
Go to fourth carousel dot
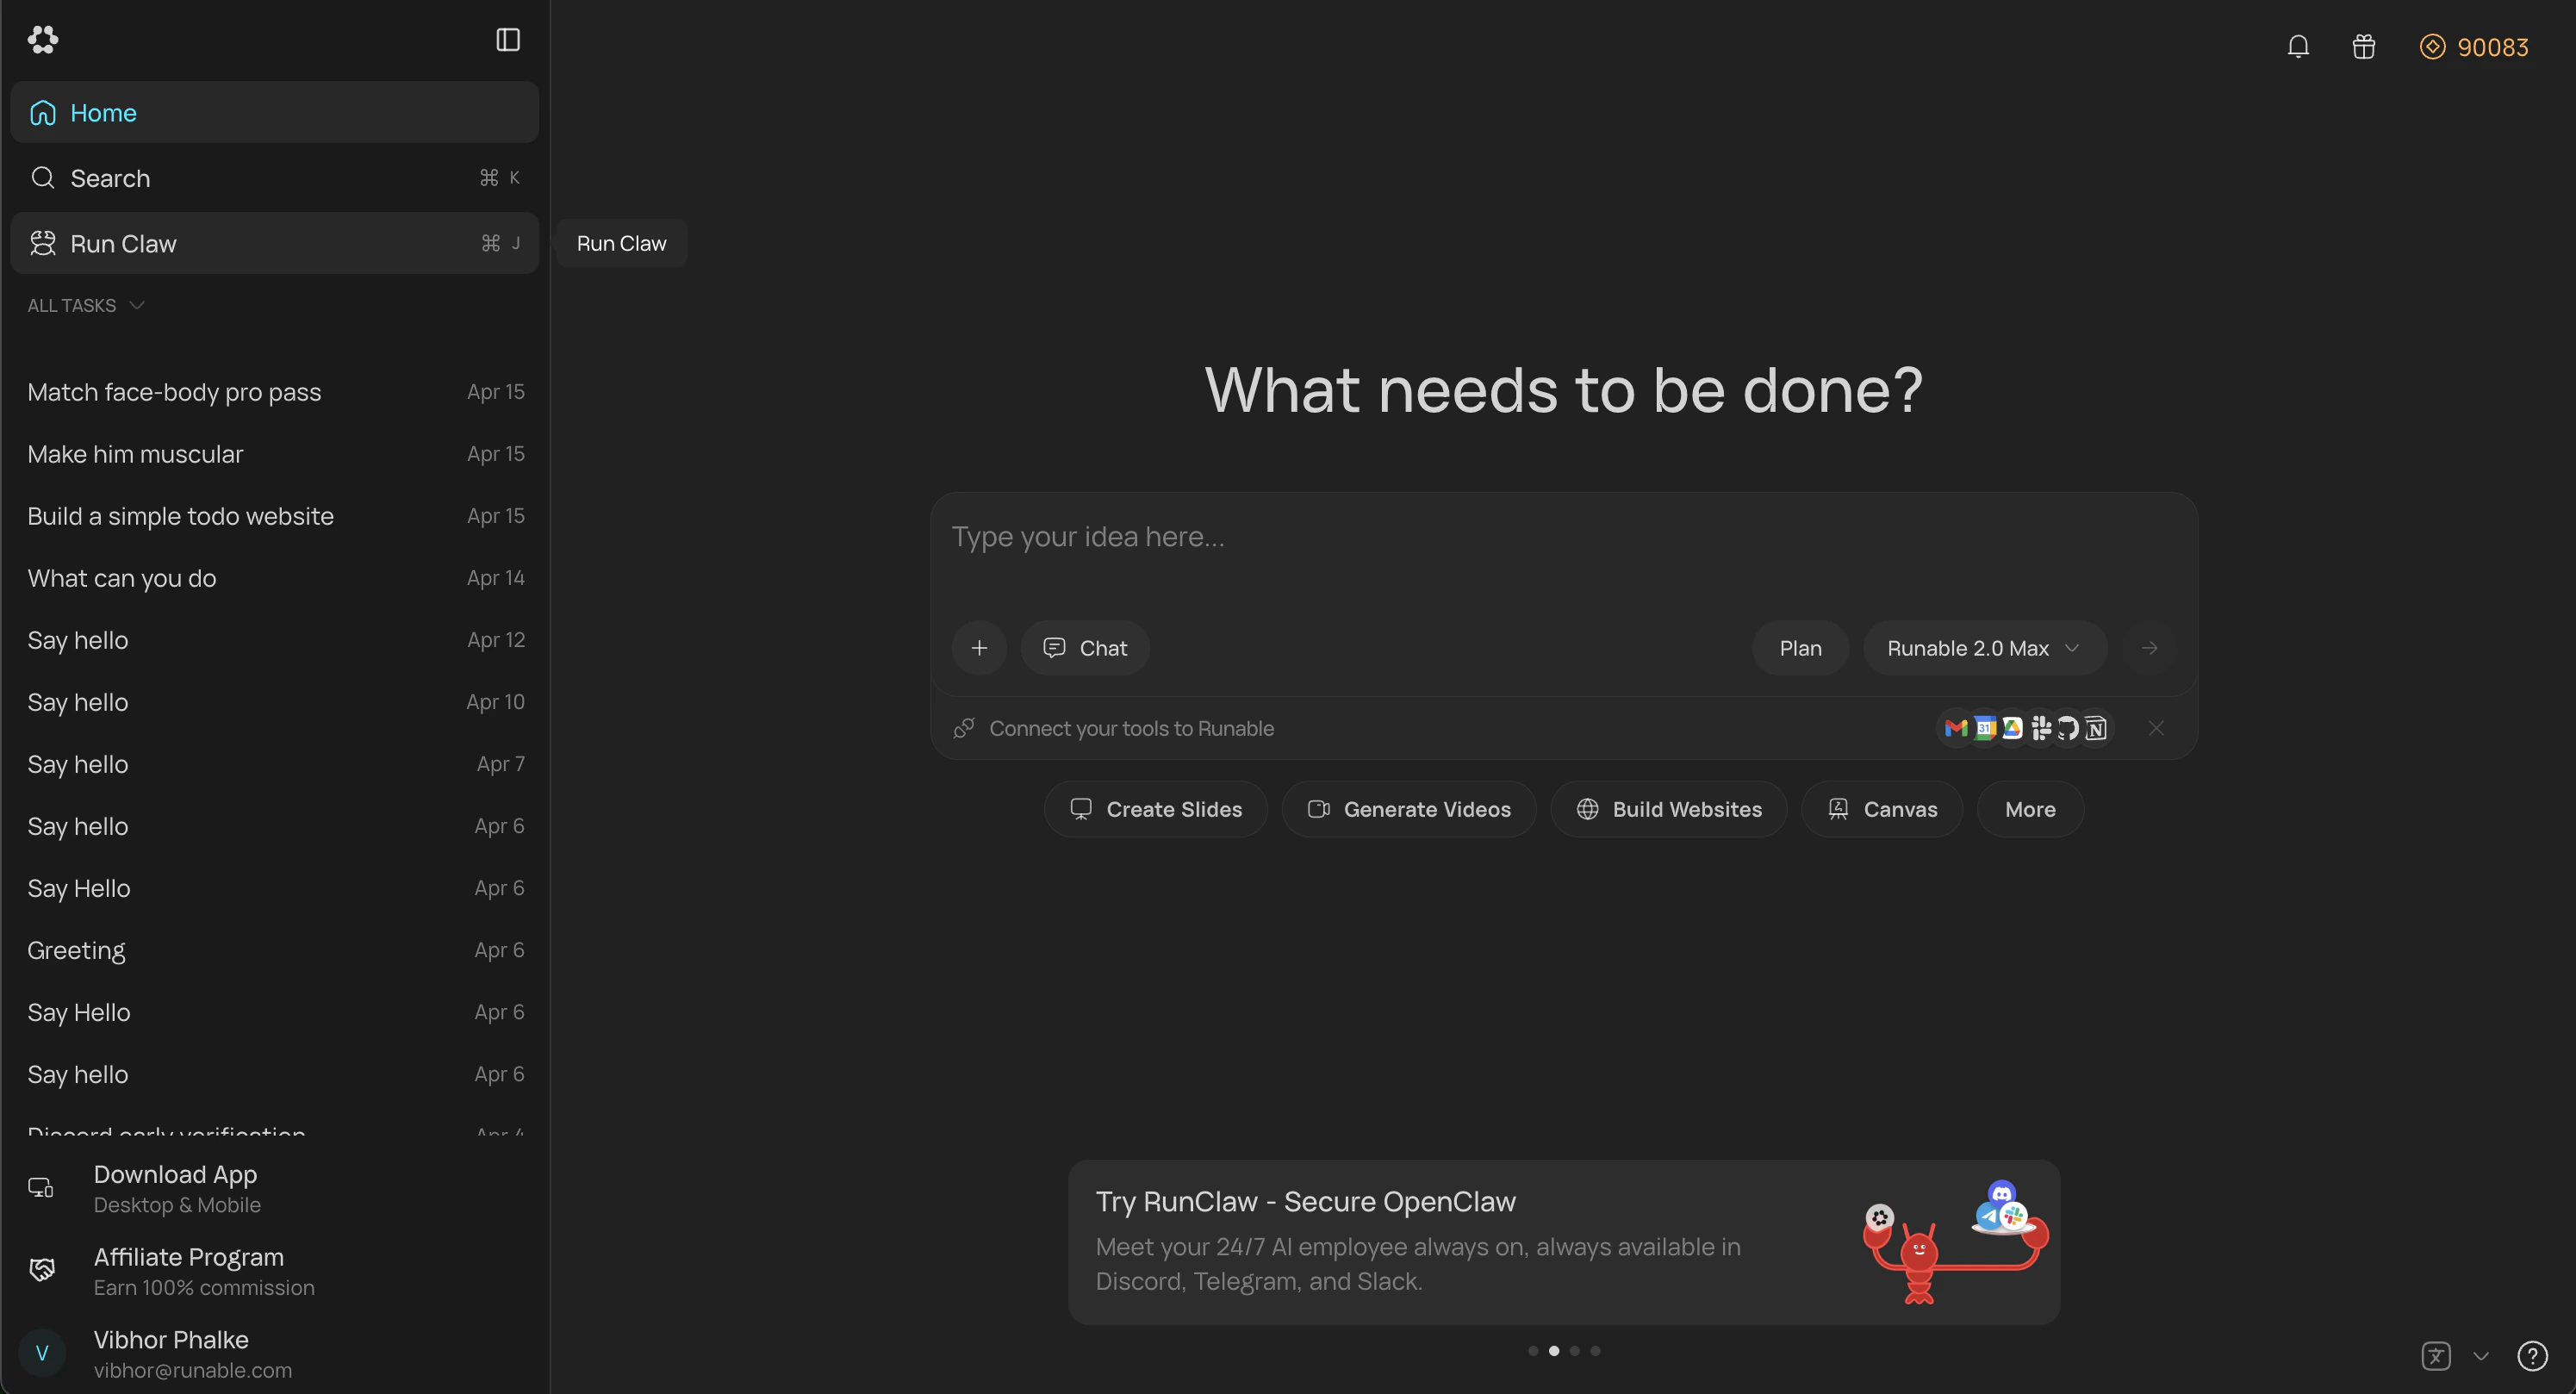(1595, 1351)
